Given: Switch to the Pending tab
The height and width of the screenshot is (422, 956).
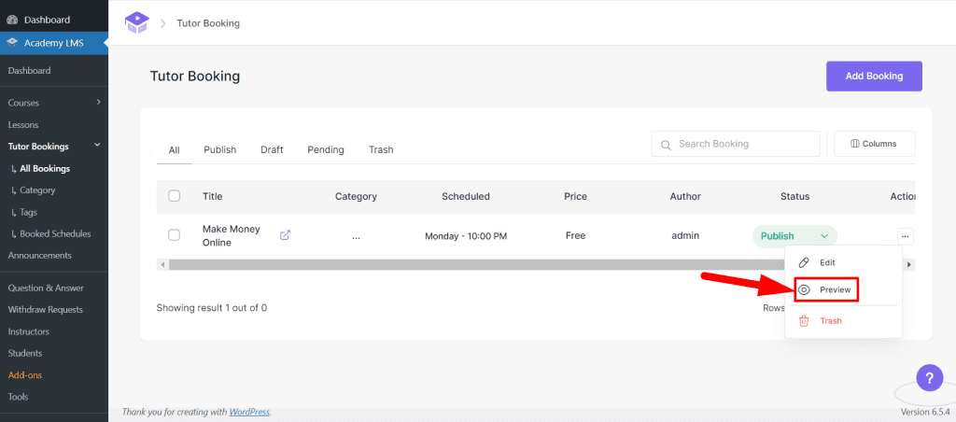Looking at the screenshot, I should click(x=326, y=149).
